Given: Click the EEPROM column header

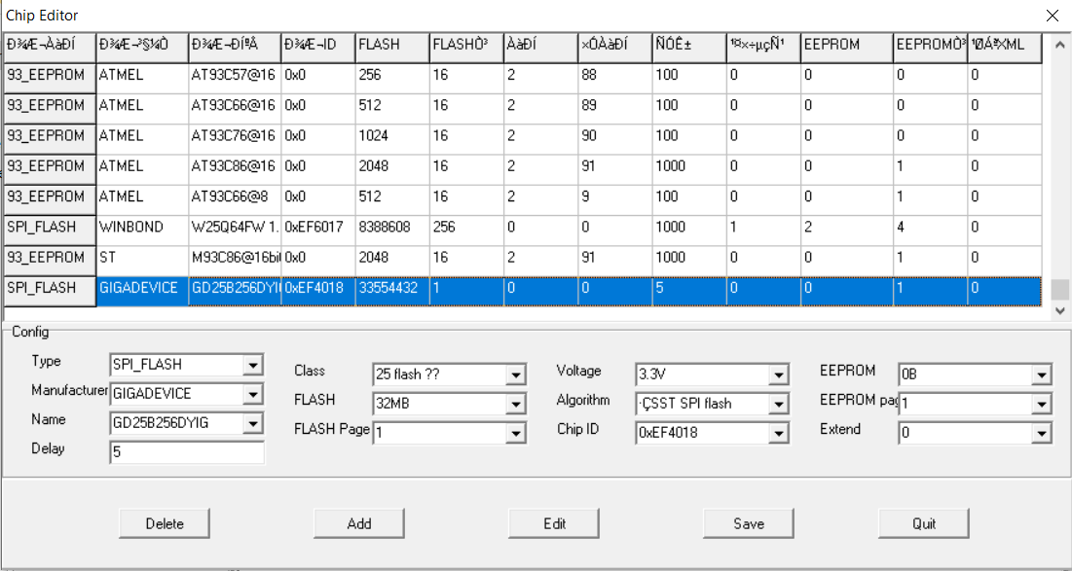Looking at the screenshot, I should coord(847,47).
